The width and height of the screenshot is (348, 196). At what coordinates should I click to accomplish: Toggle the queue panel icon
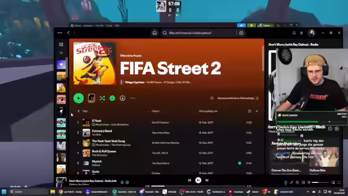coord(297,182)
